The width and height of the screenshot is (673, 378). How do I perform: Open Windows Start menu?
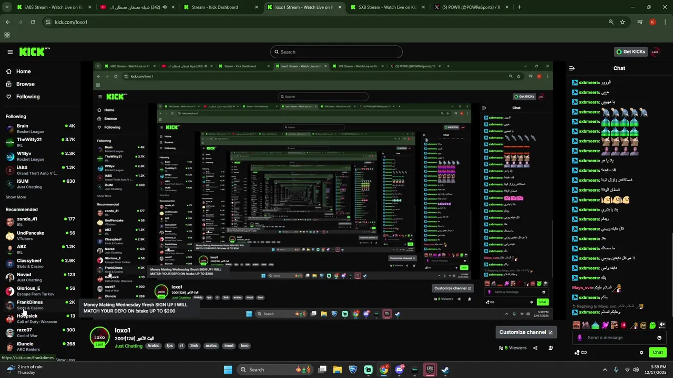coord(228,370)
